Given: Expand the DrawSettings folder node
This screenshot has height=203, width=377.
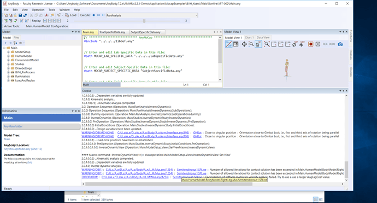Looking at the screenshot, I should pos(8,68).
